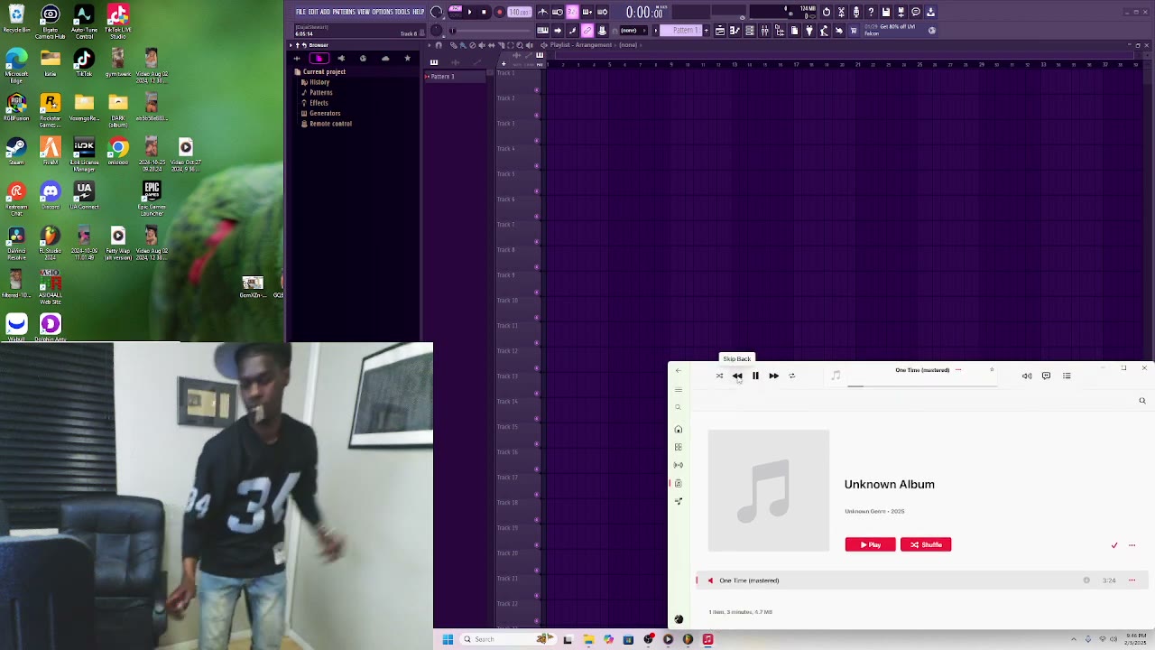Open the PATTERNS menu in FL Studio

click(x=343, y=12)
